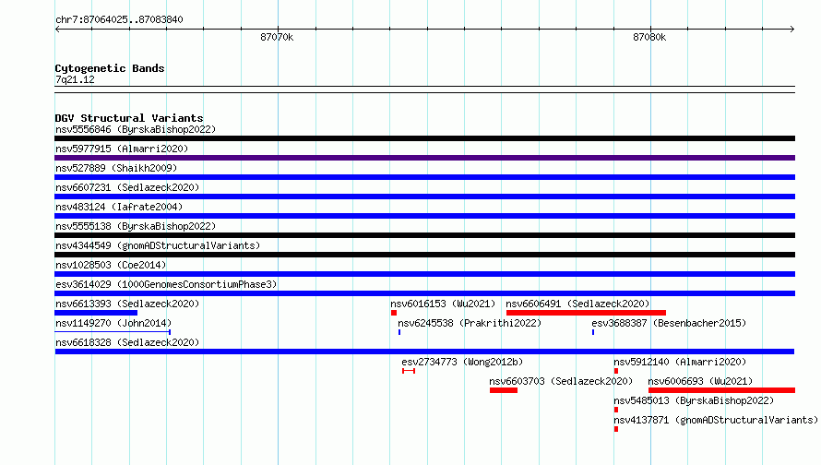Screen dimensions: 821x465
Task: Click the red nsv6603703 variant bar
Action: tap(504, 390)
